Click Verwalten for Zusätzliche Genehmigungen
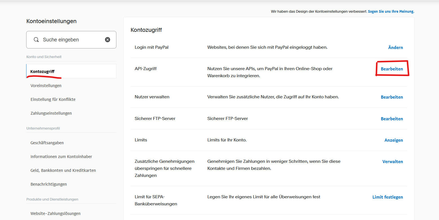 pos(393,161)
